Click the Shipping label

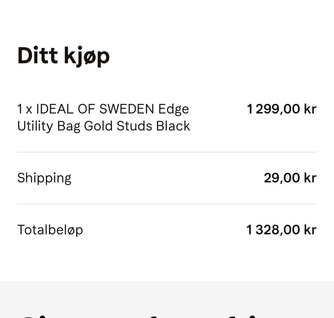point(44,178)
